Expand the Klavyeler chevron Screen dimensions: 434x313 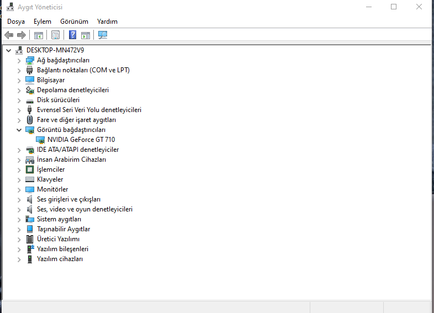point(19,180)
